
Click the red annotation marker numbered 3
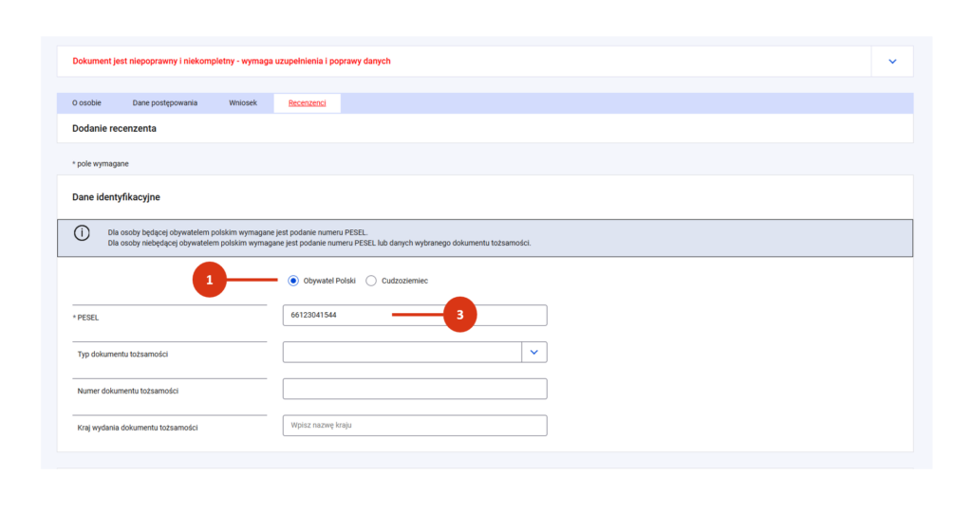(x=459, y=316)
